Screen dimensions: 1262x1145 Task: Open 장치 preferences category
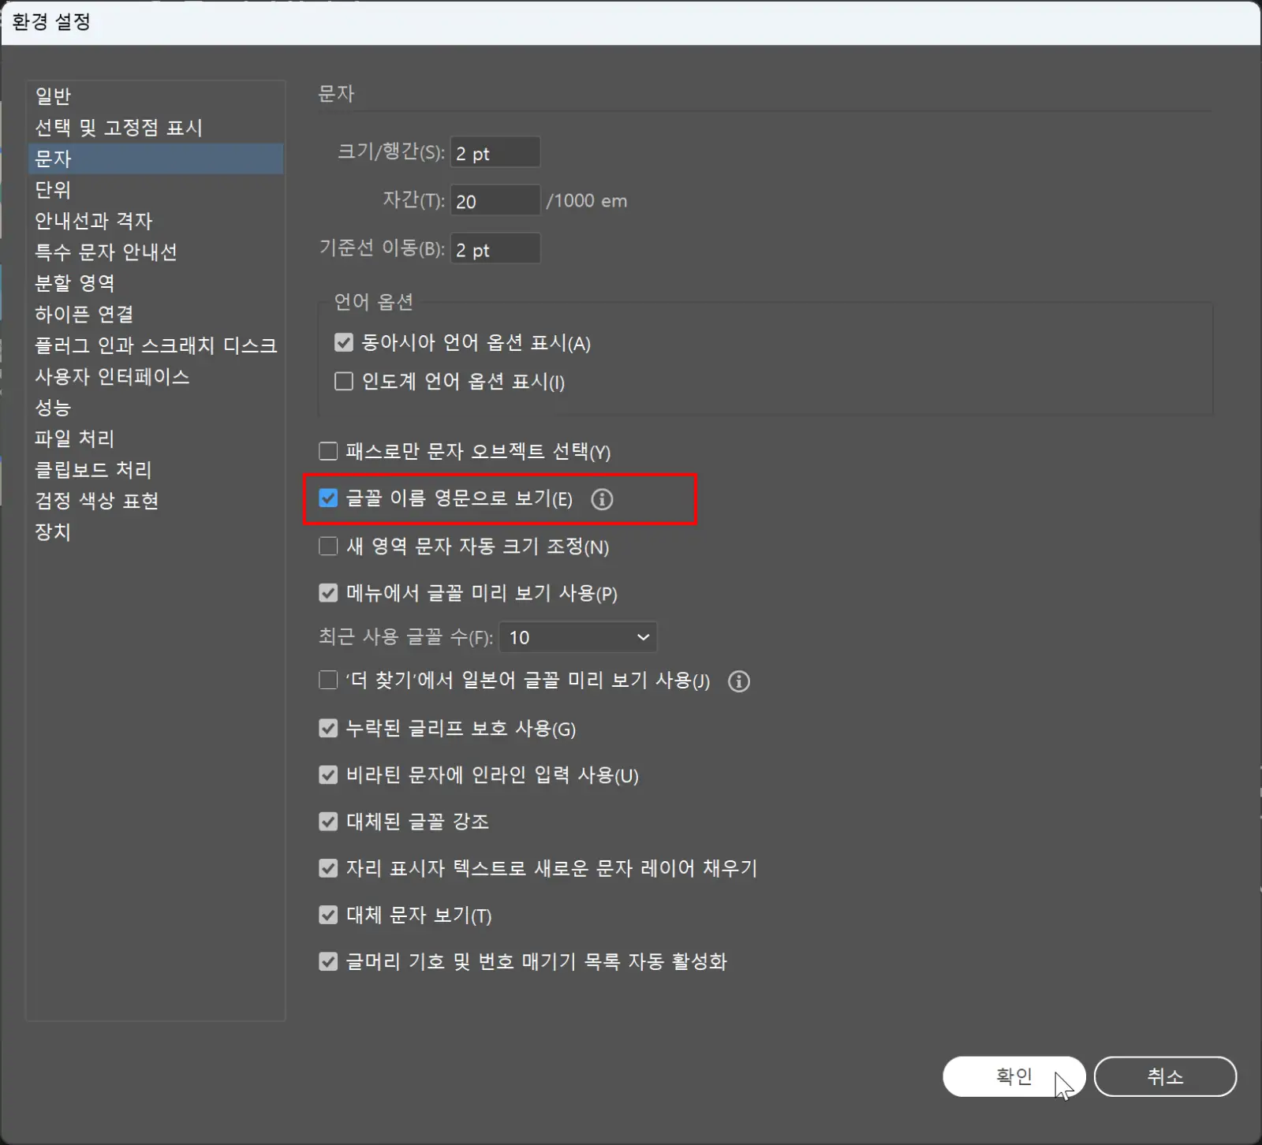pyautogui.click(x=155, y=532)
